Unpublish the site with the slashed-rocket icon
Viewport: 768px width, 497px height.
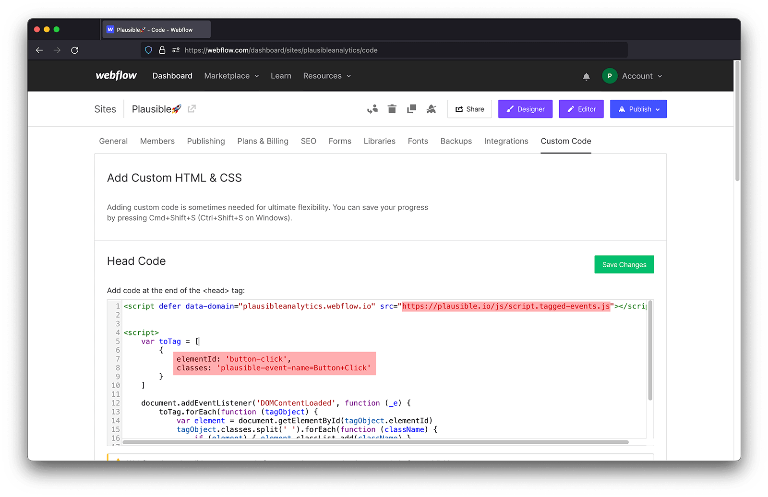pyautogui.click(x=431, y=109)
